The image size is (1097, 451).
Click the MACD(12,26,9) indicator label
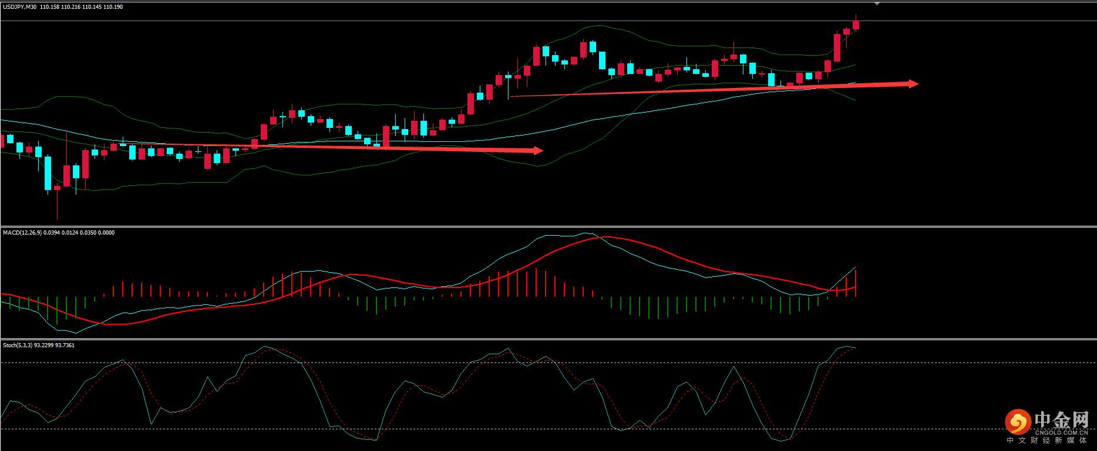tap(22, 233)
